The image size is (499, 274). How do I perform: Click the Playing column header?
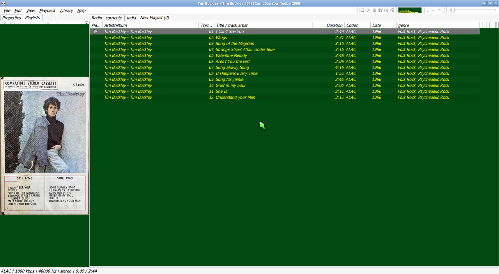click(x=96, y=25)
